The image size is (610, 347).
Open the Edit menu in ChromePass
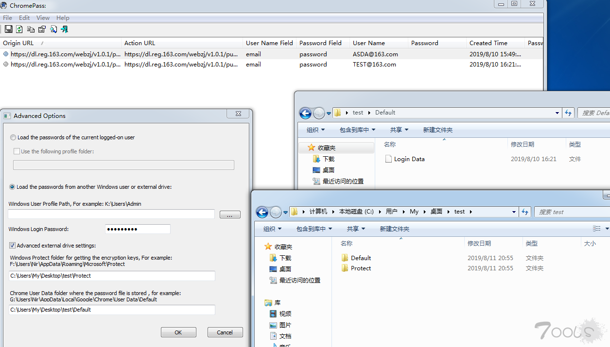24,18
